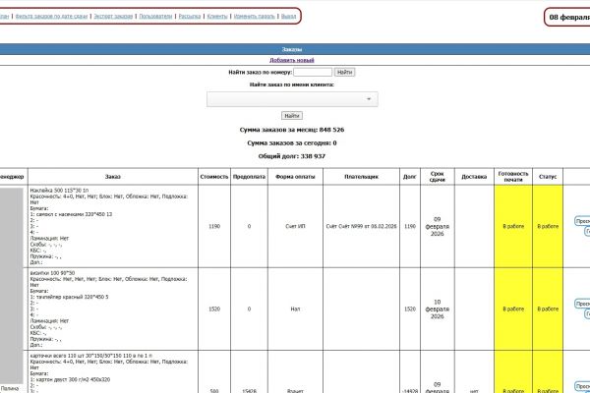Viewport: 590px width, 393px height.
Task: Click prepayment value 0 in the Наклейка row
Action: [x=249, y=226]
